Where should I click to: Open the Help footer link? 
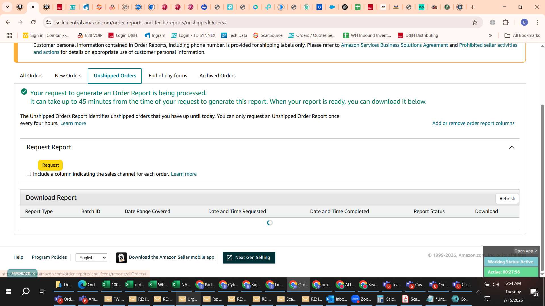tap(18, 257)
